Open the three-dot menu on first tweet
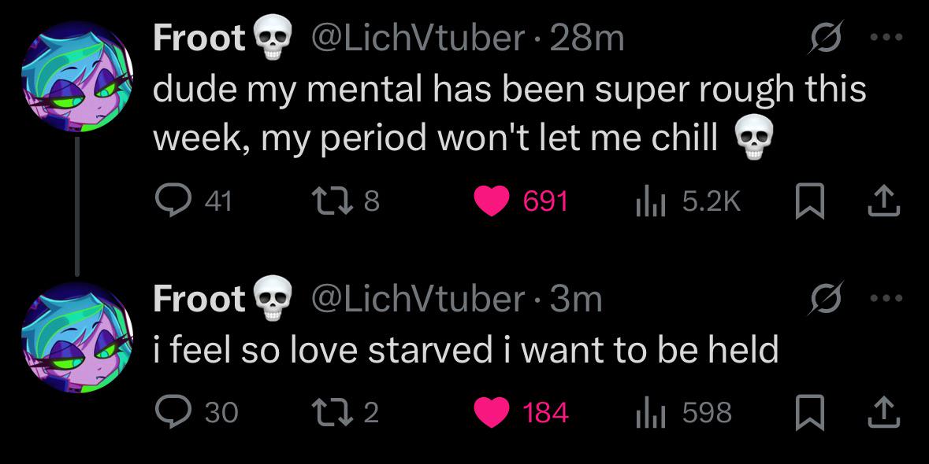Screen dimensions: 929x464 887,38
